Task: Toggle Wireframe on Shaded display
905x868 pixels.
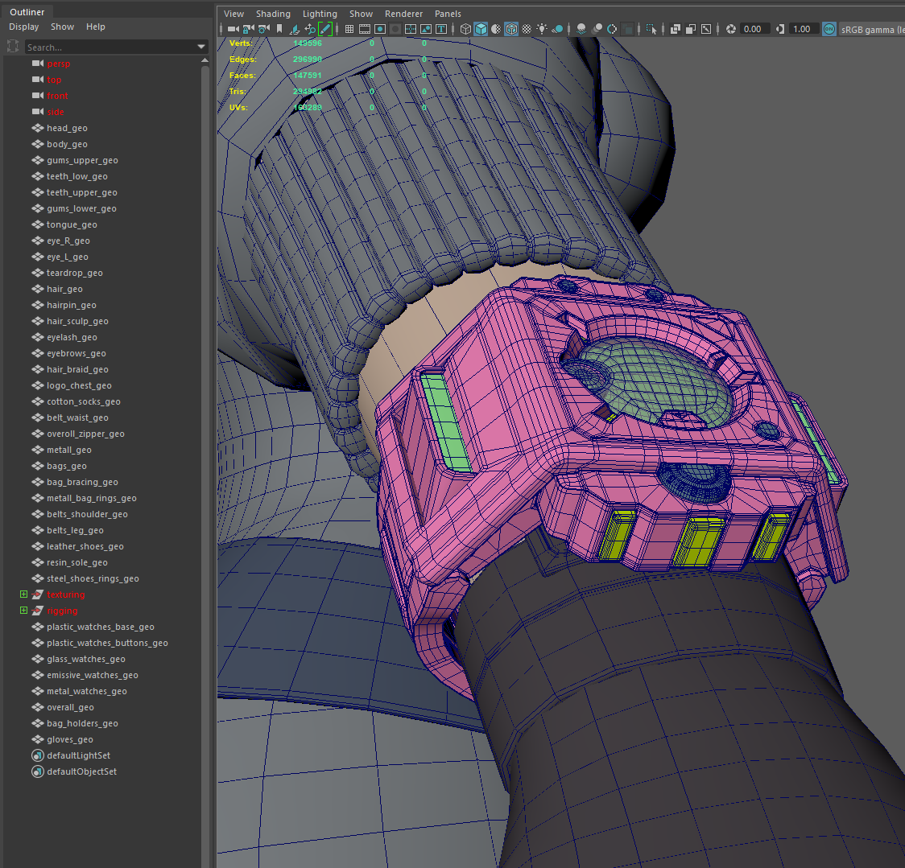Action: click(511, 29)
